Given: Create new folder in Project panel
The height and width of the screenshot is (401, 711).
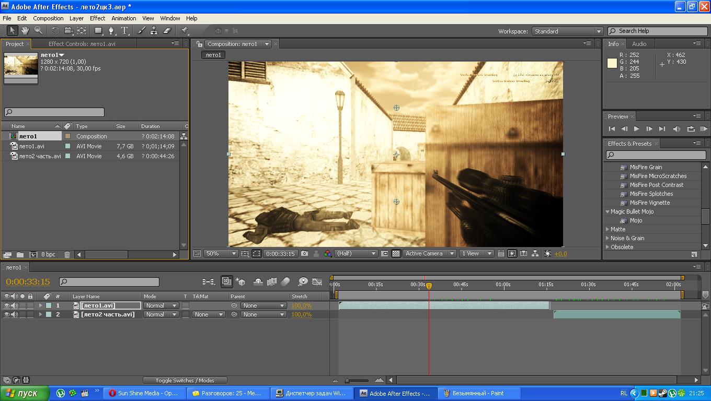Looking at the screenshot, I should click(20, 254).
